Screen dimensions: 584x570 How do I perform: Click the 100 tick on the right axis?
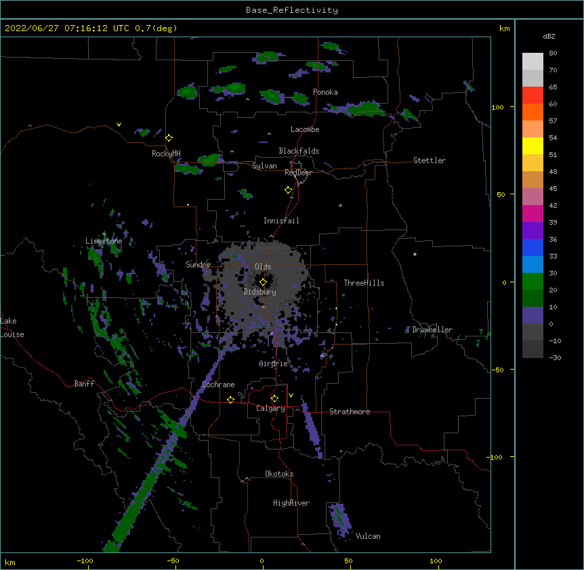tap(497, 107)
